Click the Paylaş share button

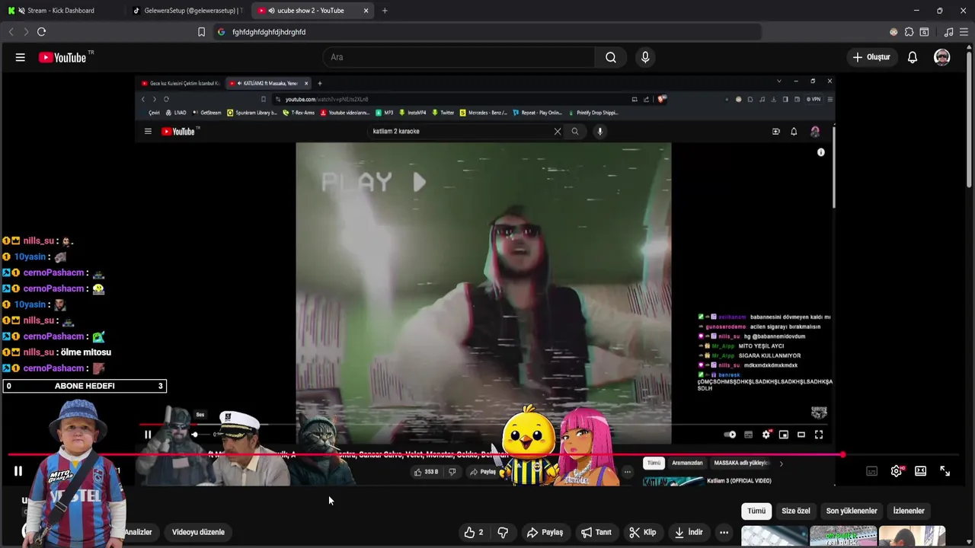(545, 532)
